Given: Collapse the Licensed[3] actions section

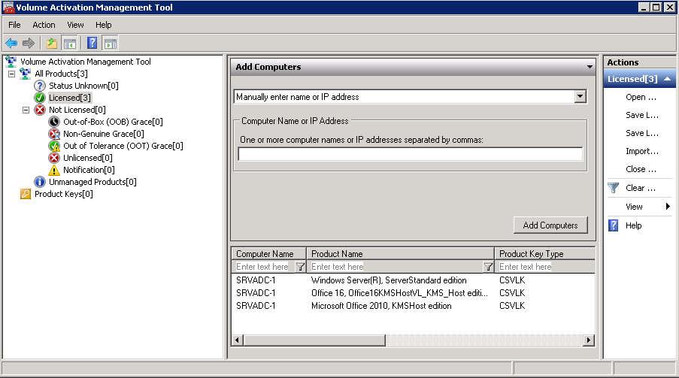Looking at the screenshot, I should (x=667, y=79).
